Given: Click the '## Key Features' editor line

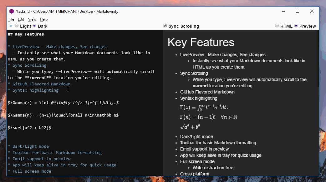Looking at the screenshot, I should tap(26, 34).
